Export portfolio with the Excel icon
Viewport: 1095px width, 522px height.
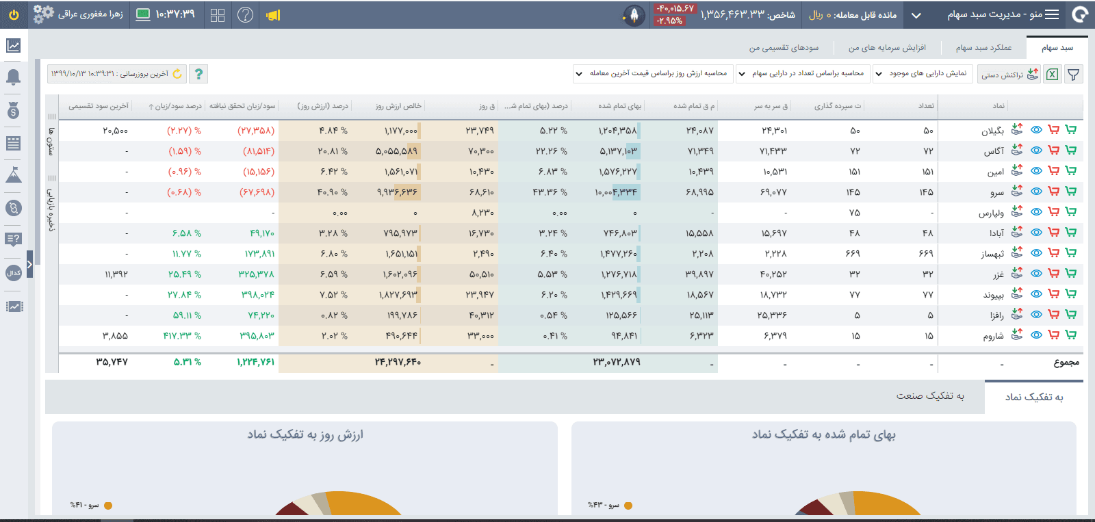click(1053, 74)
